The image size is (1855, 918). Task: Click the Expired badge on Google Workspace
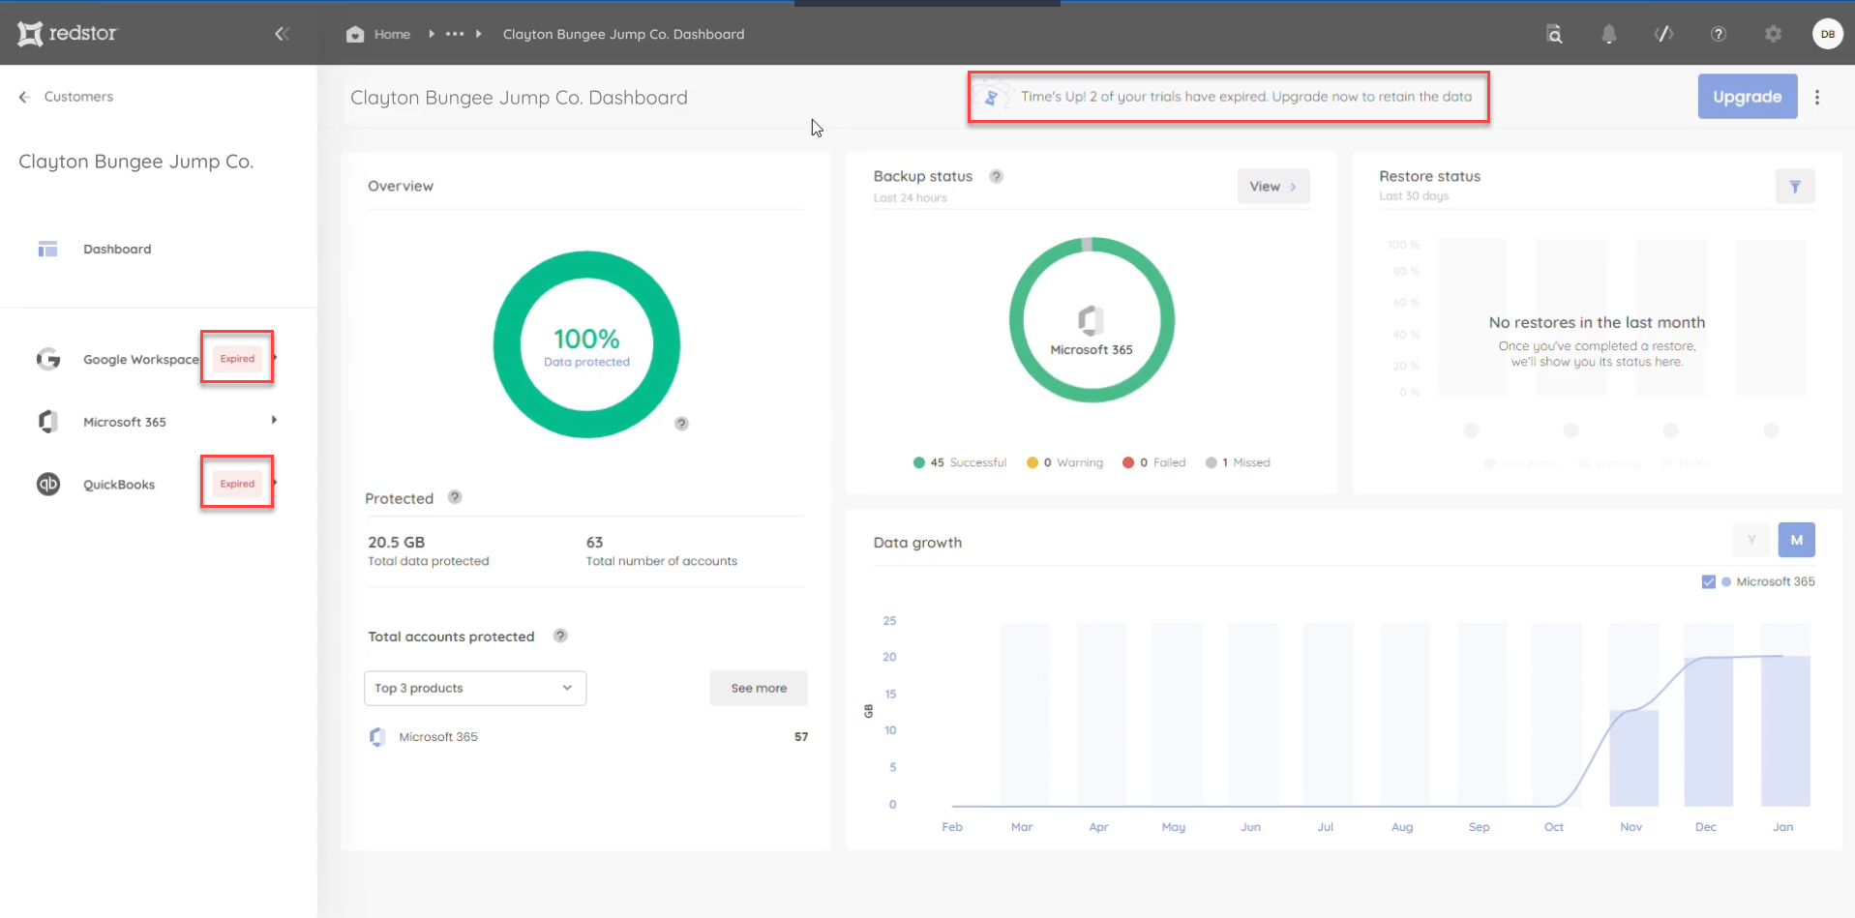tap(237, 359)
